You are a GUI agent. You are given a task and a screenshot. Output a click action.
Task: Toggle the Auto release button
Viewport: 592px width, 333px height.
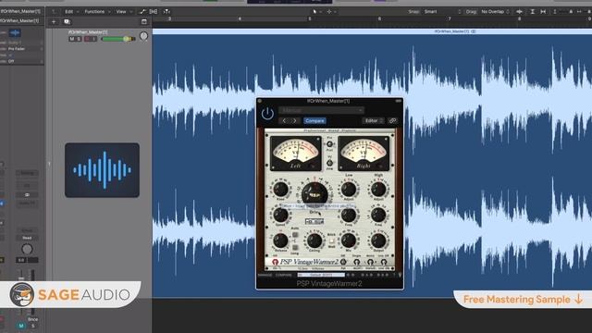(295, 234)
